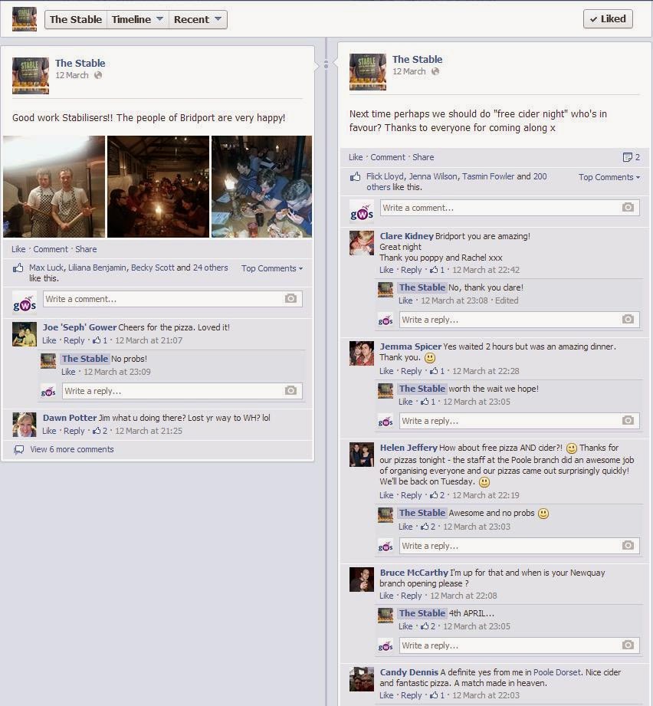
Task: Open likes on Dawn Potter's comment
Action: pyautogui.click(x=100, y=431)
